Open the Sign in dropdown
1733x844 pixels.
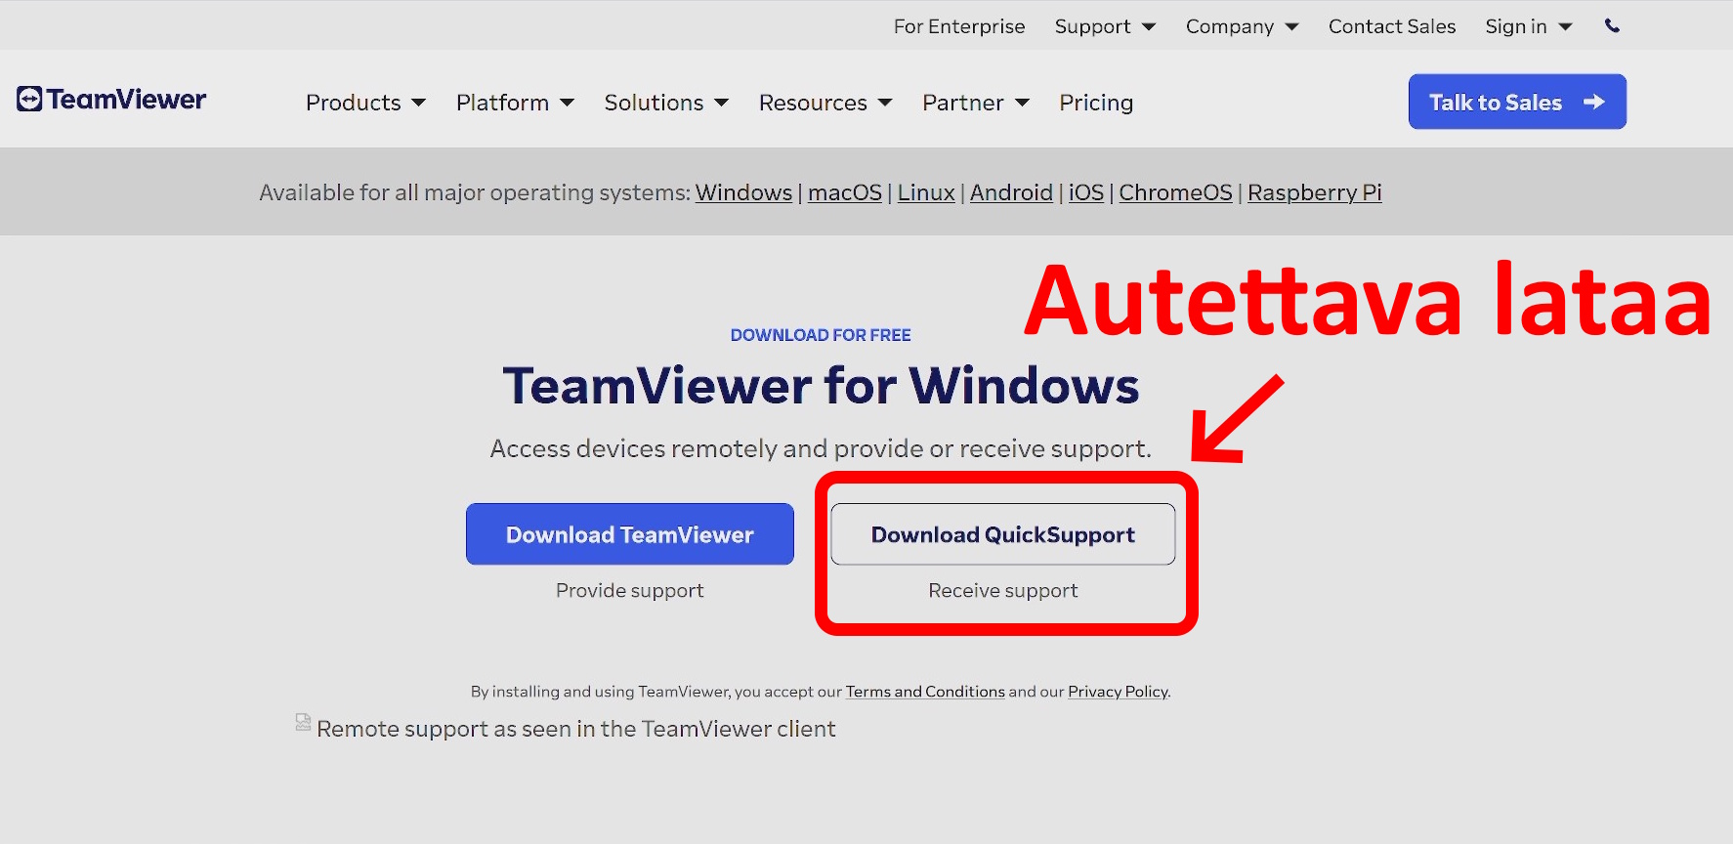click(x=1528, y=26)
